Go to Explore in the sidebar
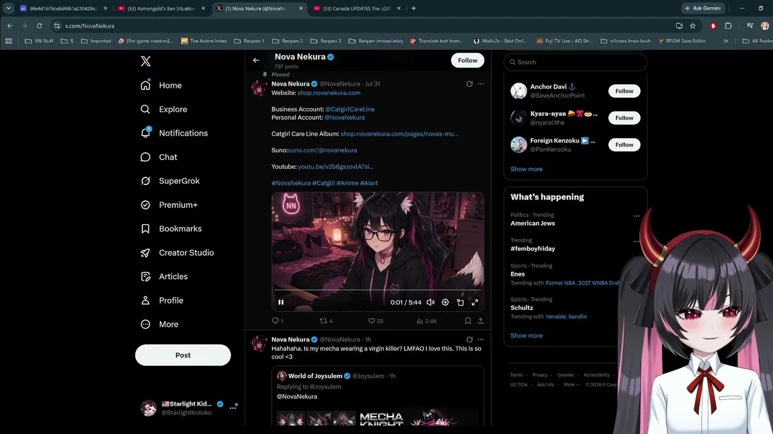This screenshot has width=773, height=434. 164,109
